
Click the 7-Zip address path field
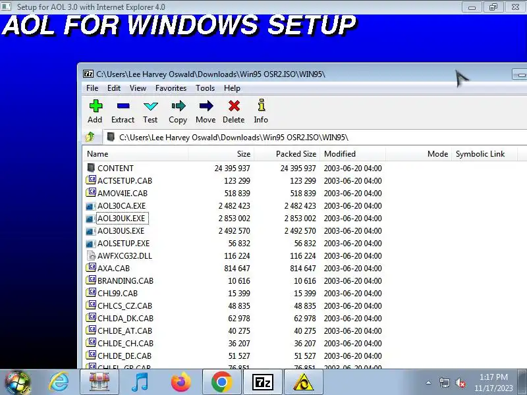(315, 138)
